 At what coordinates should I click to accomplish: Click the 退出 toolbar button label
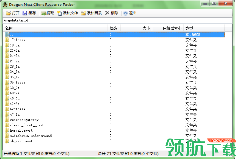(x=133, y=13)
